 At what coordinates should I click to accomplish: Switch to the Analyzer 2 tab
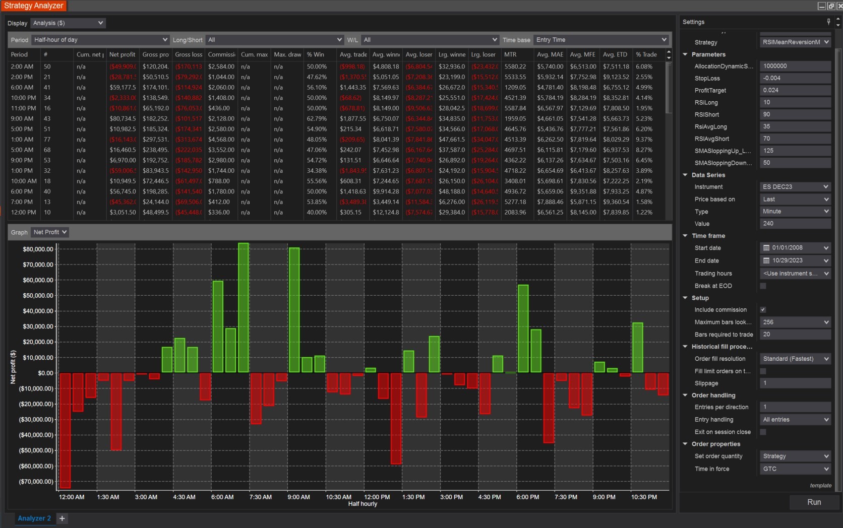point(34,518)
